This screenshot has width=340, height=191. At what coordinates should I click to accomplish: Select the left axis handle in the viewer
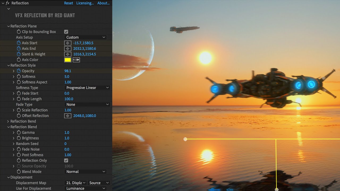point(185,139)
